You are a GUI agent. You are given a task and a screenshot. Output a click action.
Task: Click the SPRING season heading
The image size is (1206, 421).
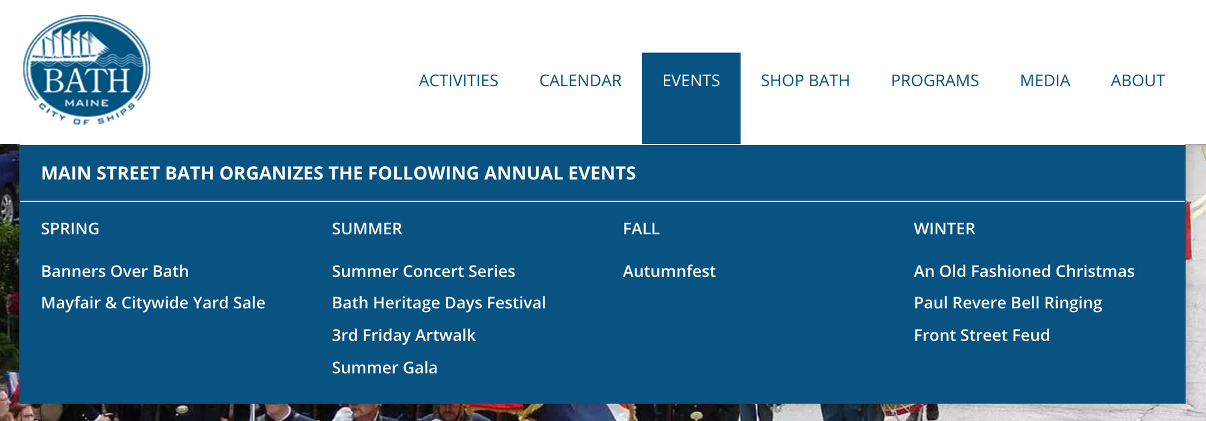coord(71,229)
